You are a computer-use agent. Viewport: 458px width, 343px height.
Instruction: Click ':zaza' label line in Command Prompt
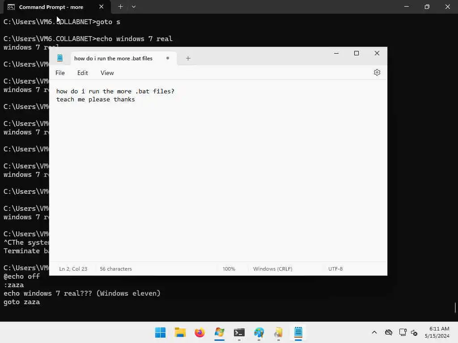pos(14,285)
